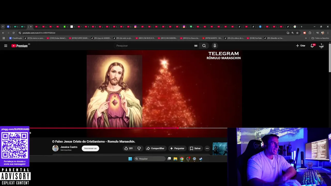
Task: Open the (7292) Enéas Metal bookmark
Action: tap(57, 38)
